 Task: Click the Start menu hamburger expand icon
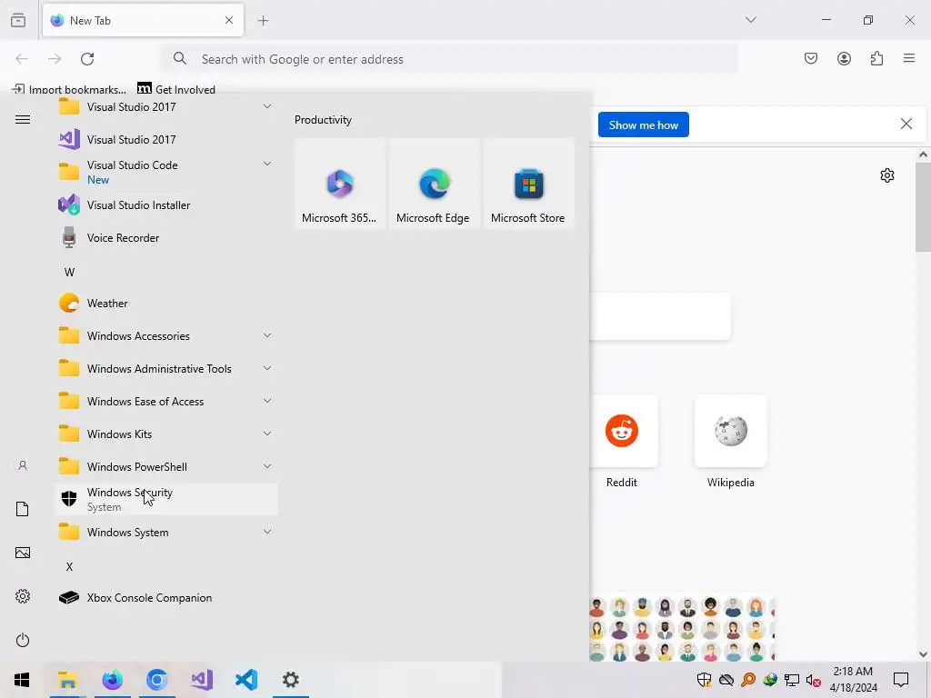click(x=23, y=119)
